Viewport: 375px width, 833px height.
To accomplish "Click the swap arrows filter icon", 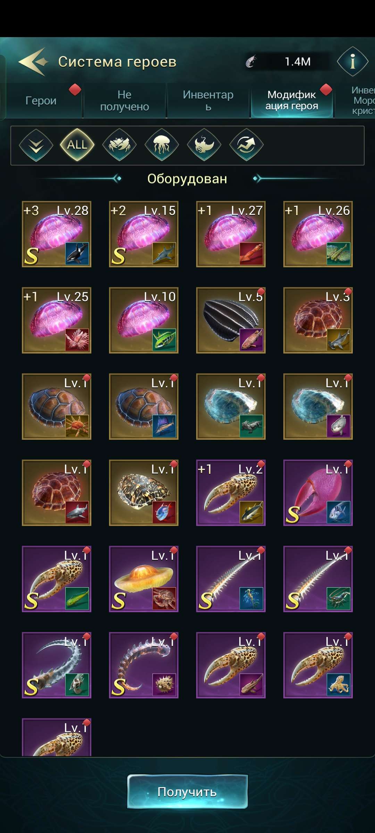I will [247, 145].
